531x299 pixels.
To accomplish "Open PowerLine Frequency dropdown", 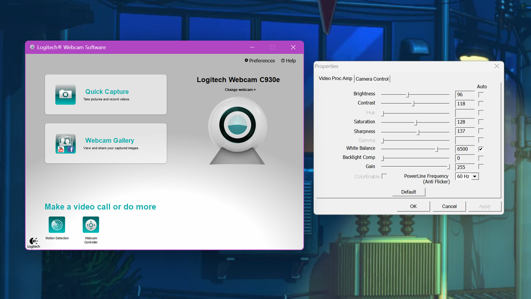I will coord(475,176).
